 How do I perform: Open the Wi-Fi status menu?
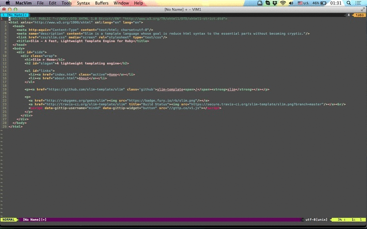click(283, 3)
